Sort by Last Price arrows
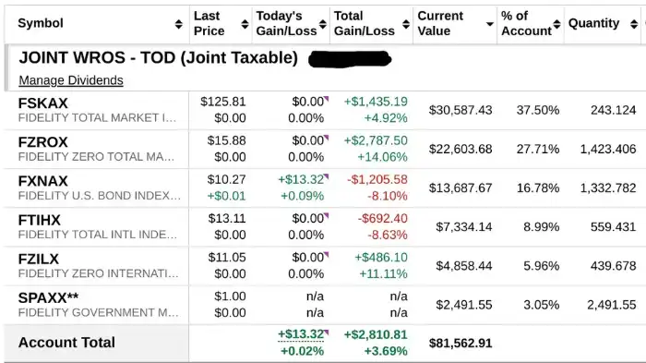 pos(245,24)
